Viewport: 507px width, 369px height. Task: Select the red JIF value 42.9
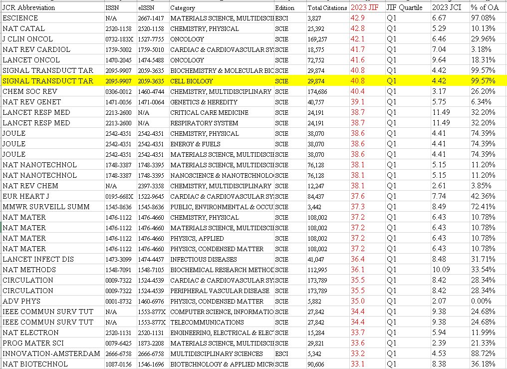pyautogui.click(x=357, y=18)
